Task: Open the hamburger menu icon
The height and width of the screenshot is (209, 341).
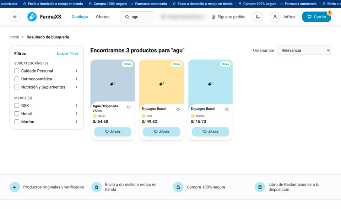Action: coord(15,17)
